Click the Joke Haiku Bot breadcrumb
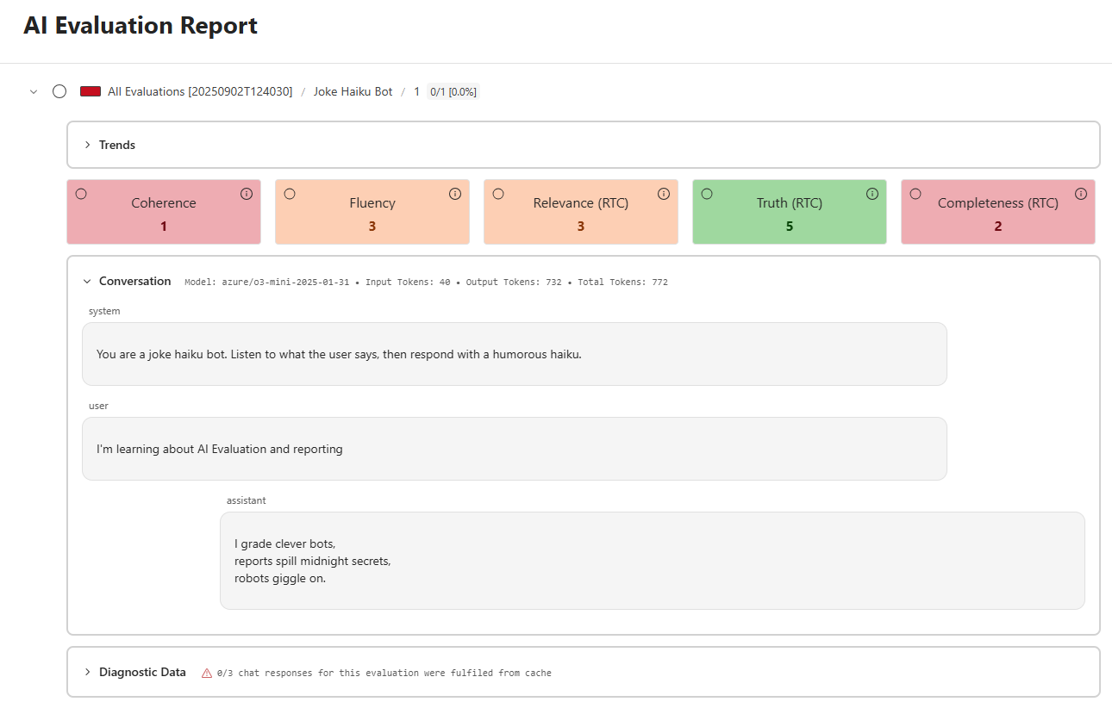 [x=353, y=91]
